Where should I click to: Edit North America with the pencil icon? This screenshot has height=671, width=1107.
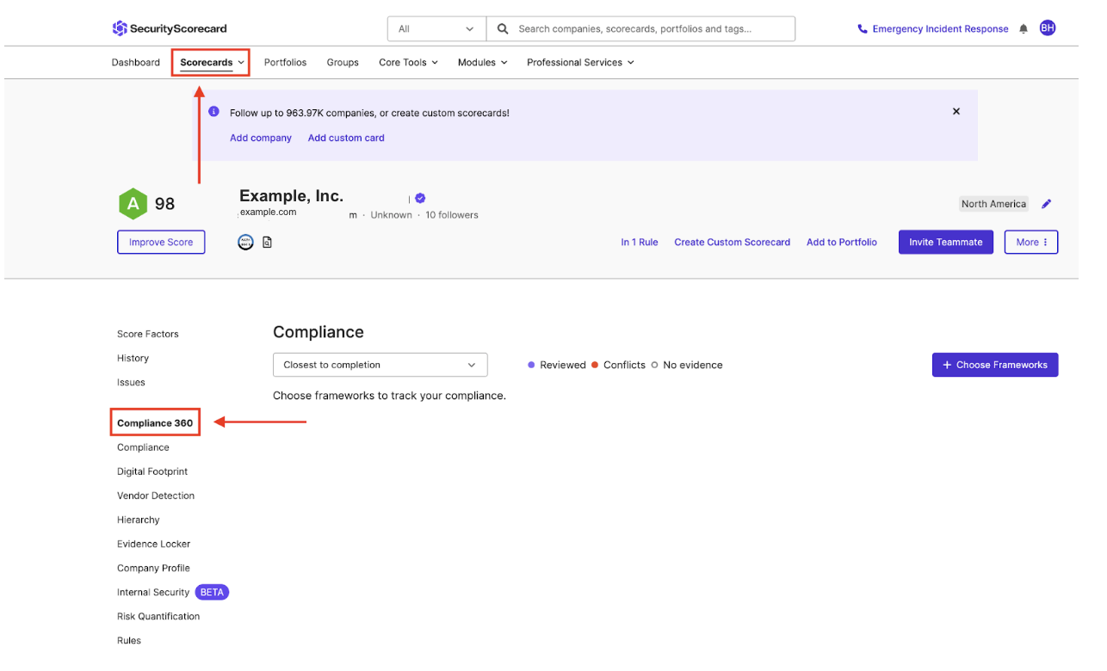point(1047,204)
